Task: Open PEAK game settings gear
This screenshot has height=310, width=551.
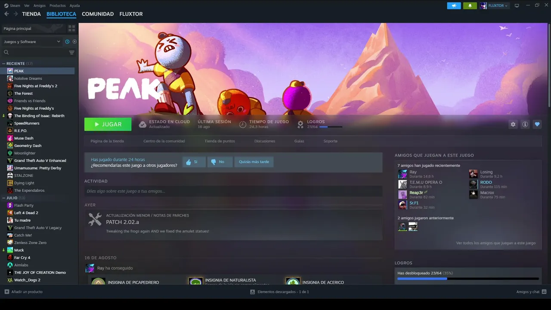Action: click(513, 124)
